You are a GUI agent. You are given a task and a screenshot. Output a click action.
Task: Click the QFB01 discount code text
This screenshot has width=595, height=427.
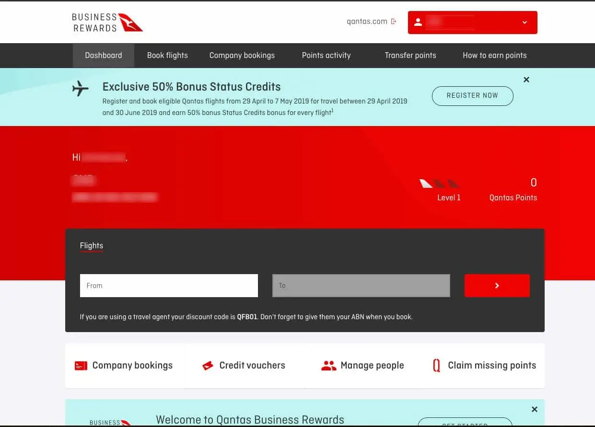[247, 317]
